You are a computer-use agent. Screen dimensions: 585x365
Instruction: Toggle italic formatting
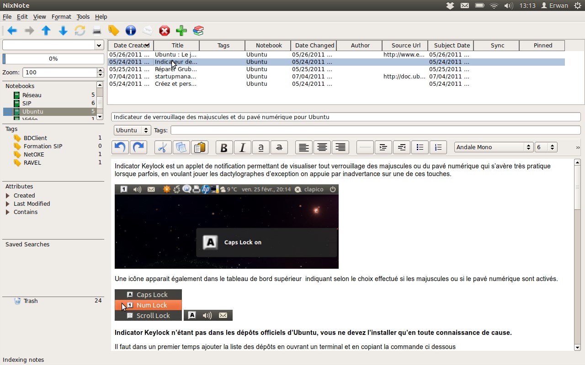pyautogui.click(x=242, y=147)
